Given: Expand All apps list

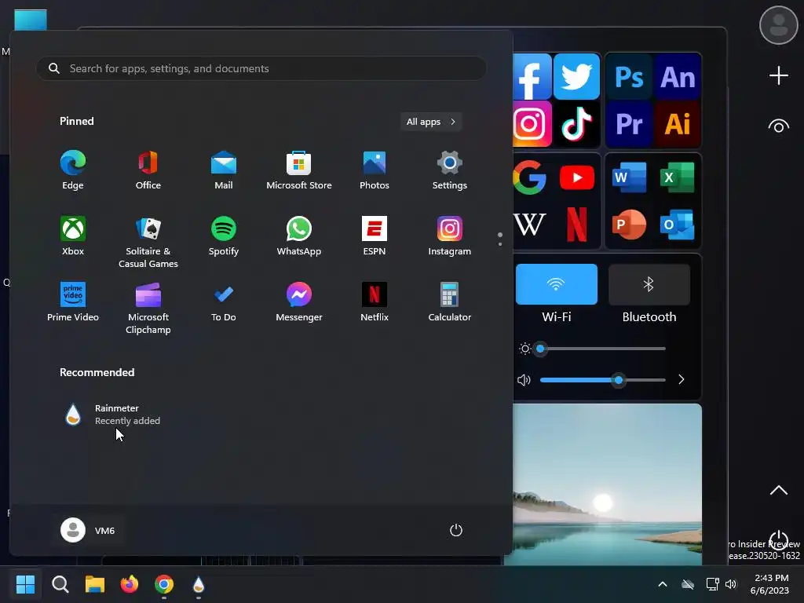Looking at the screenshot, I should coord(431,122).
